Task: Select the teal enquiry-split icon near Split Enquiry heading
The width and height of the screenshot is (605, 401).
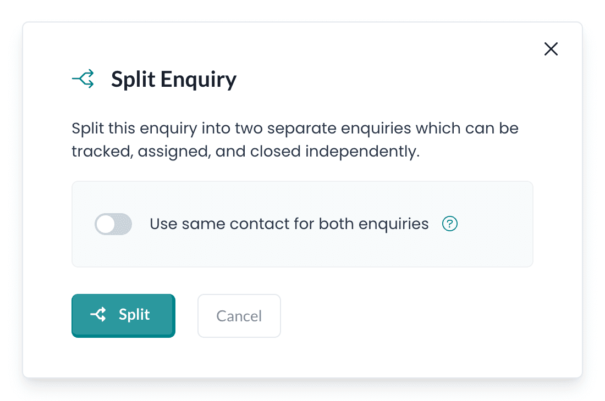Action: [x=82, y=79]
